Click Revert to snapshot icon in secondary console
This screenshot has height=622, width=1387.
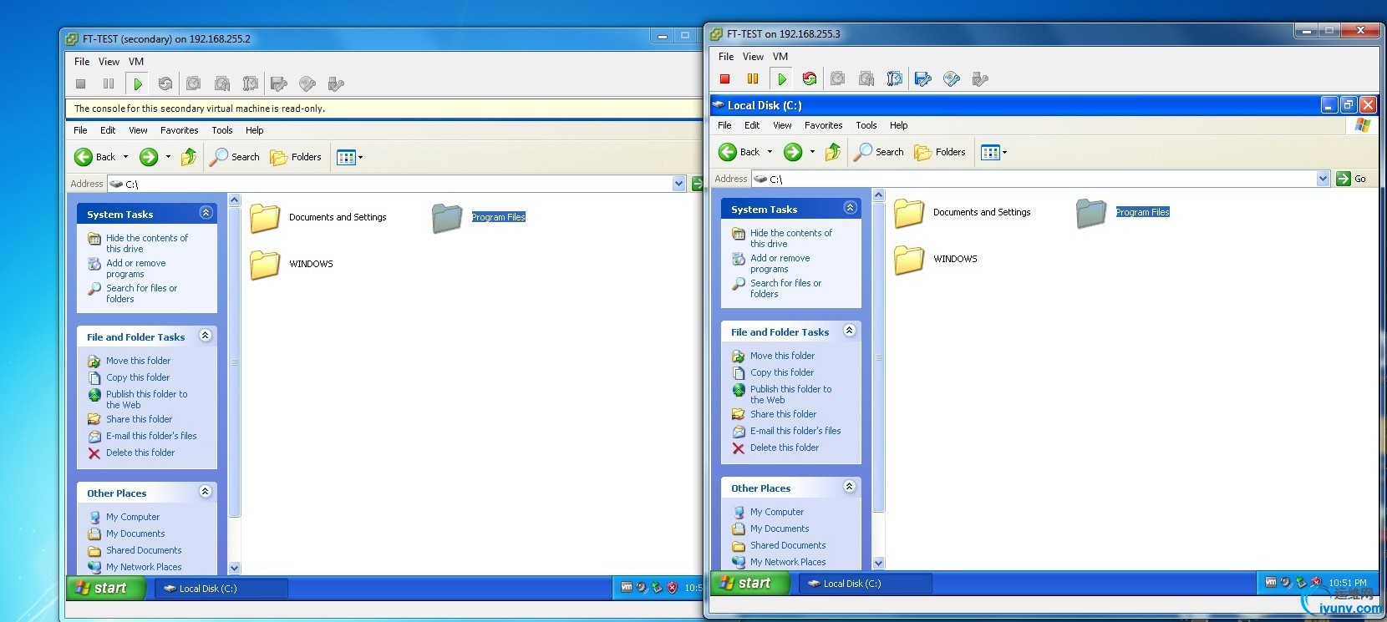pos(222,83)
